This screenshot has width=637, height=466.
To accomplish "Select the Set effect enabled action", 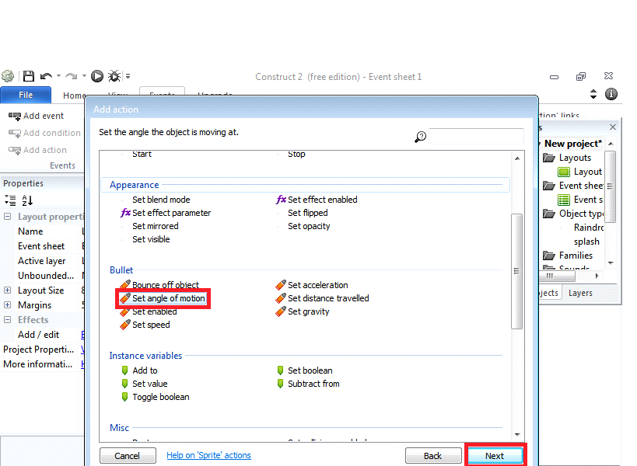I will coord(317,200).
